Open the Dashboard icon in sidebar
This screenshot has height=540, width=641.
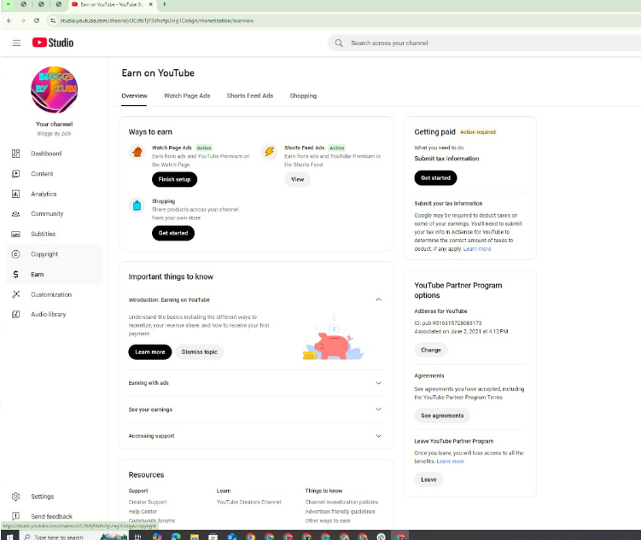coord(15,154)
